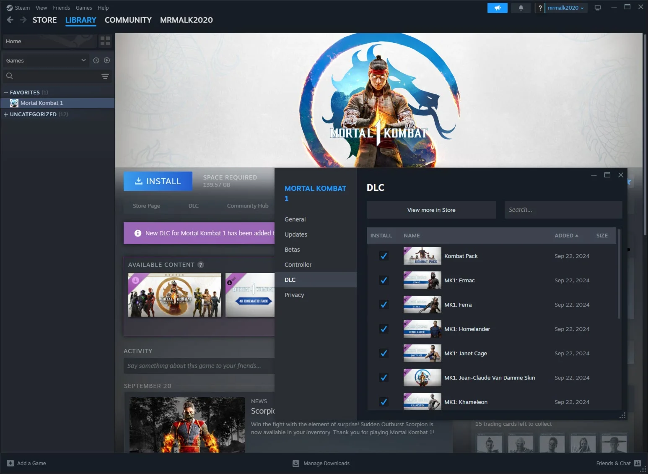The height and width of the screenshot is (474, 648).
Task: Enter Big Picture mode with monitor icon
Action: click(x=598, y=8)
